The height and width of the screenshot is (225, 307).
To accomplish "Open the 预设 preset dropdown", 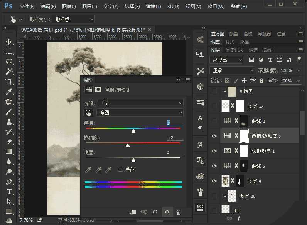I will point(140,103).
